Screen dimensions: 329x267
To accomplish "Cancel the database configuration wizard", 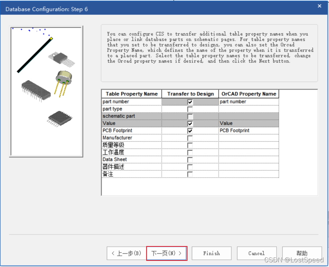I will coord(256,253).
